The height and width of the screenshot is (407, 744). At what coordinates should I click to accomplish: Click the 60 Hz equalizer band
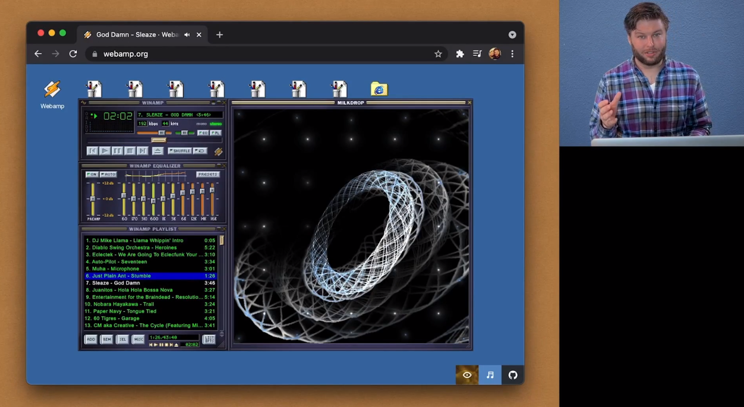pyautogui.click(x=124, y=199)
